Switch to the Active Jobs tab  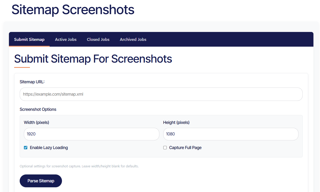(x=66, y=40)
